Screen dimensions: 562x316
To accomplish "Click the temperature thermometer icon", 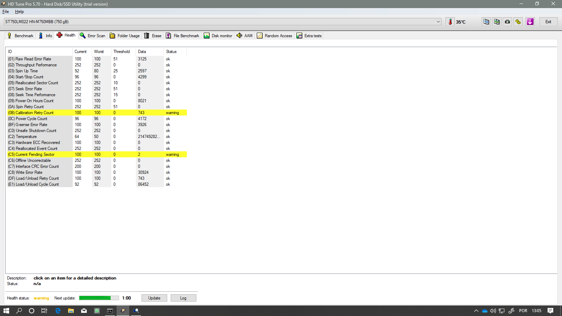I will click(450, 22).
